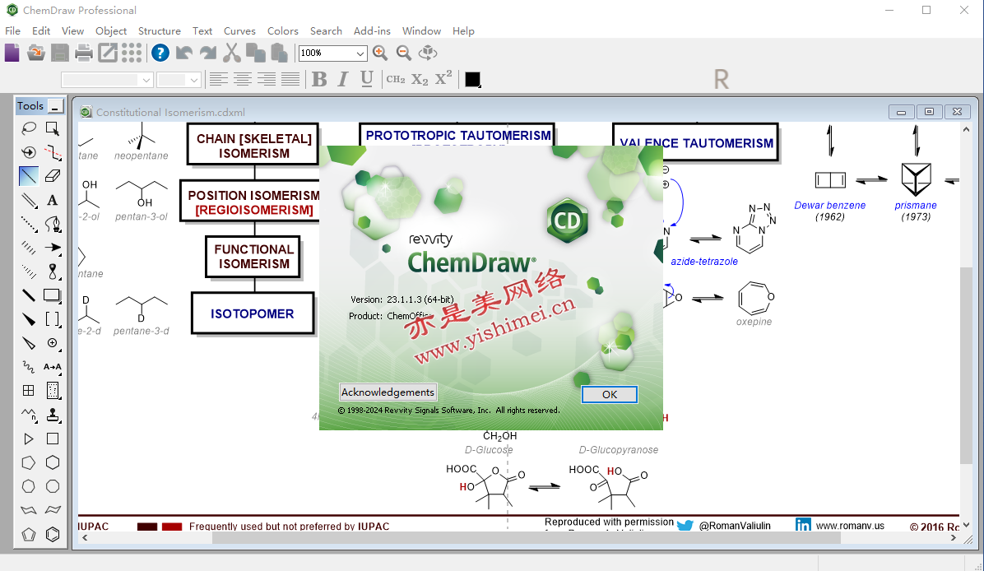This screenshot has height=571, width=984.
Task: Collapse the Tools palette
Action: pos(56,106)
